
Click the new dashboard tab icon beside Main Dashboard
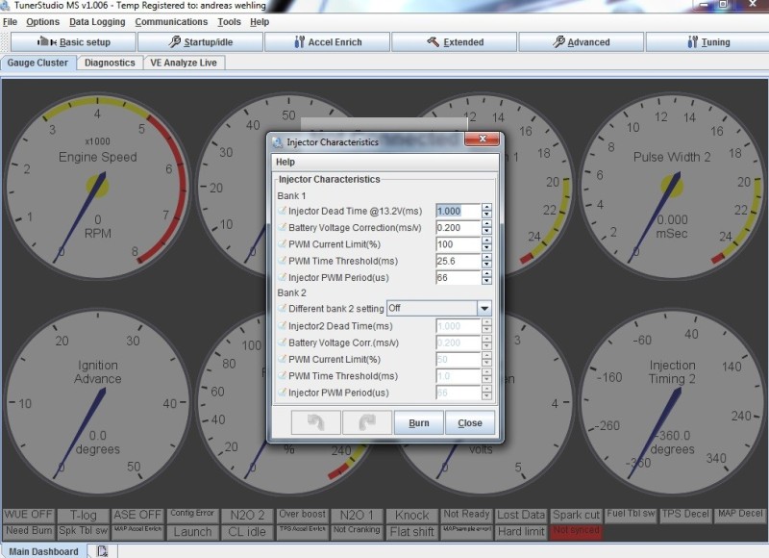point(102,551)
